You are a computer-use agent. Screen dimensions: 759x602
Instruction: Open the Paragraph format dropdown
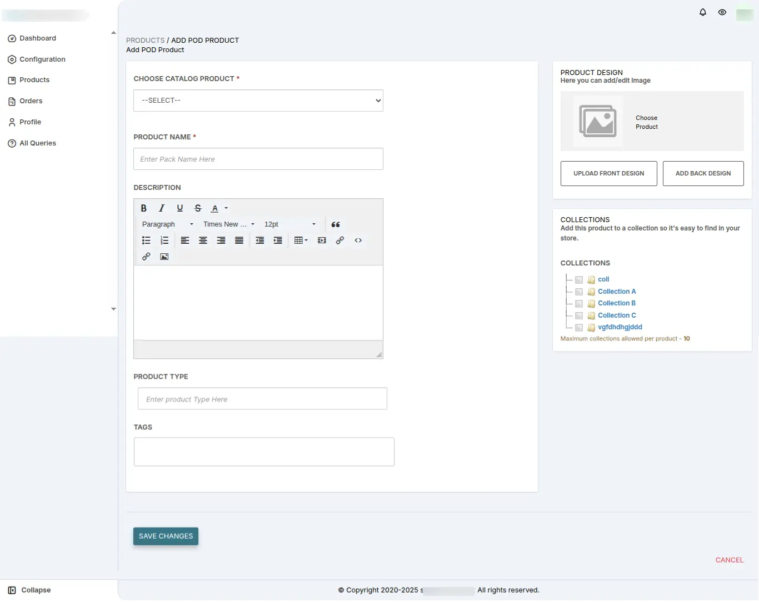[x=168, y=224]
